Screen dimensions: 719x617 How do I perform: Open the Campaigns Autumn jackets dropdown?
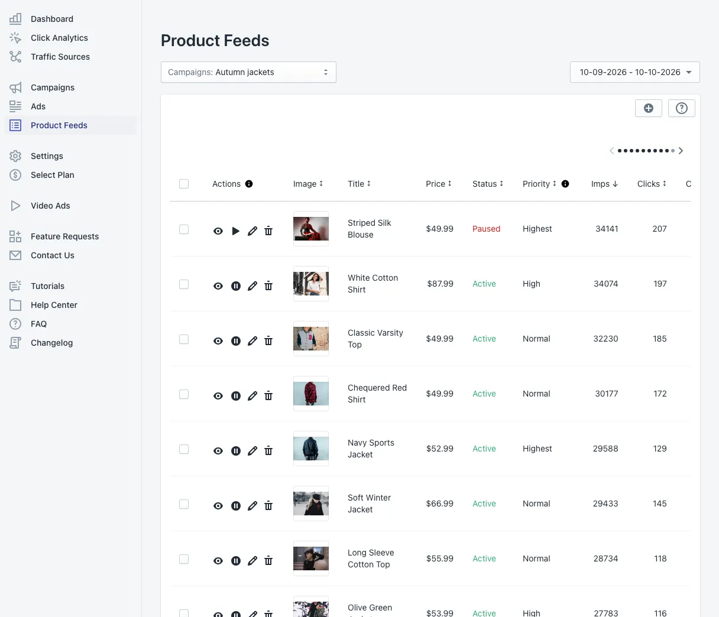pos(248,72)
